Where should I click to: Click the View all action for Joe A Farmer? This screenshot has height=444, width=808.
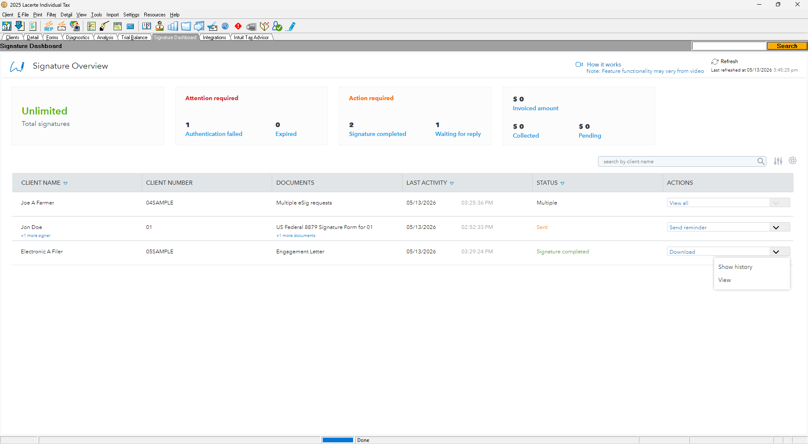679,203
